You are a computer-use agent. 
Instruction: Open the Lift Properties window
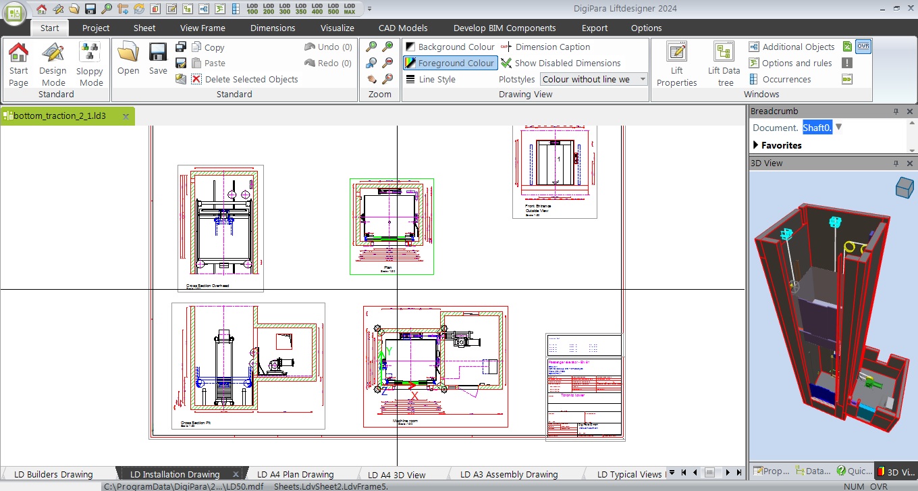[x=676, y=65]
